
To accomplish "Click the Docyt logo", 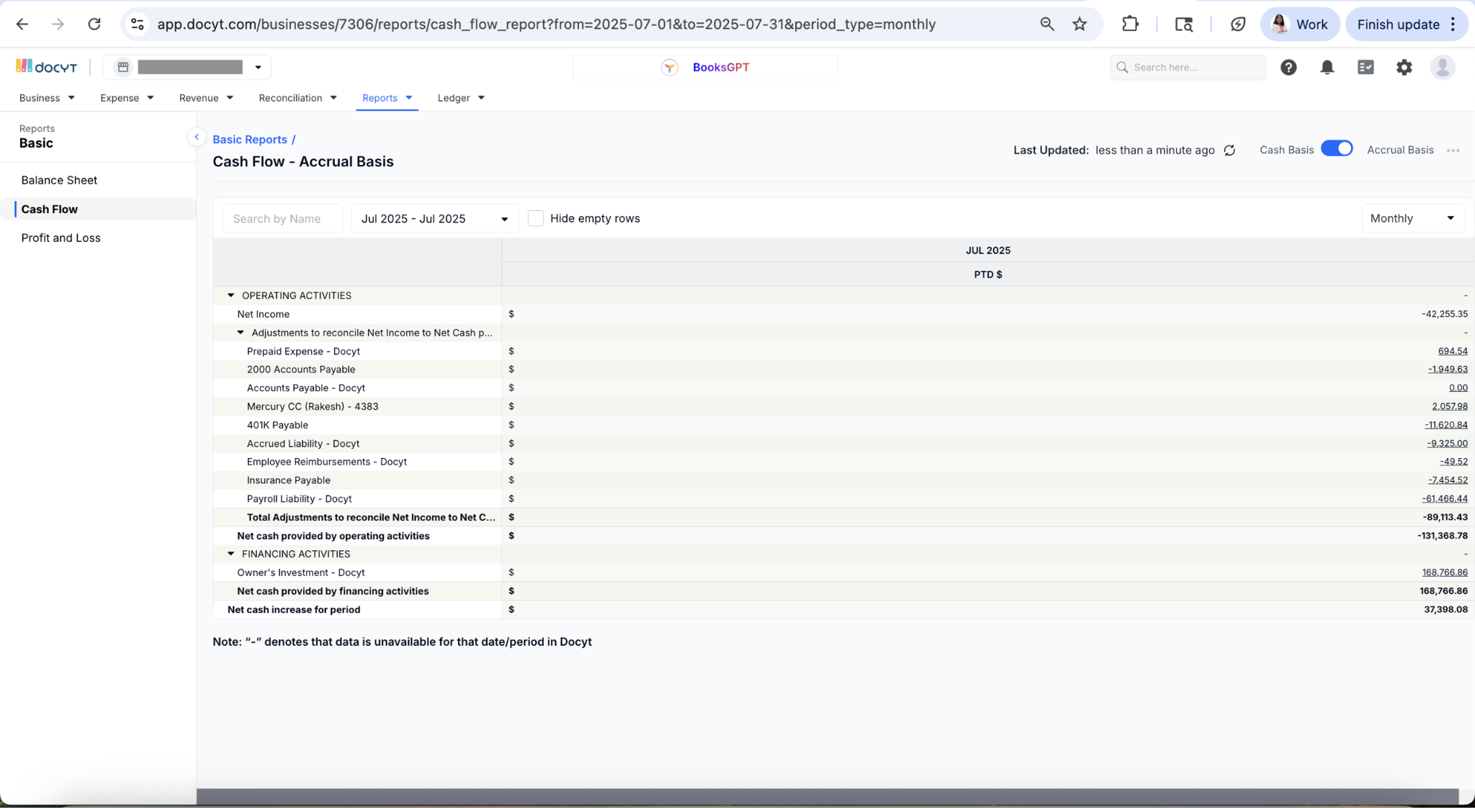I will point(46,67).
